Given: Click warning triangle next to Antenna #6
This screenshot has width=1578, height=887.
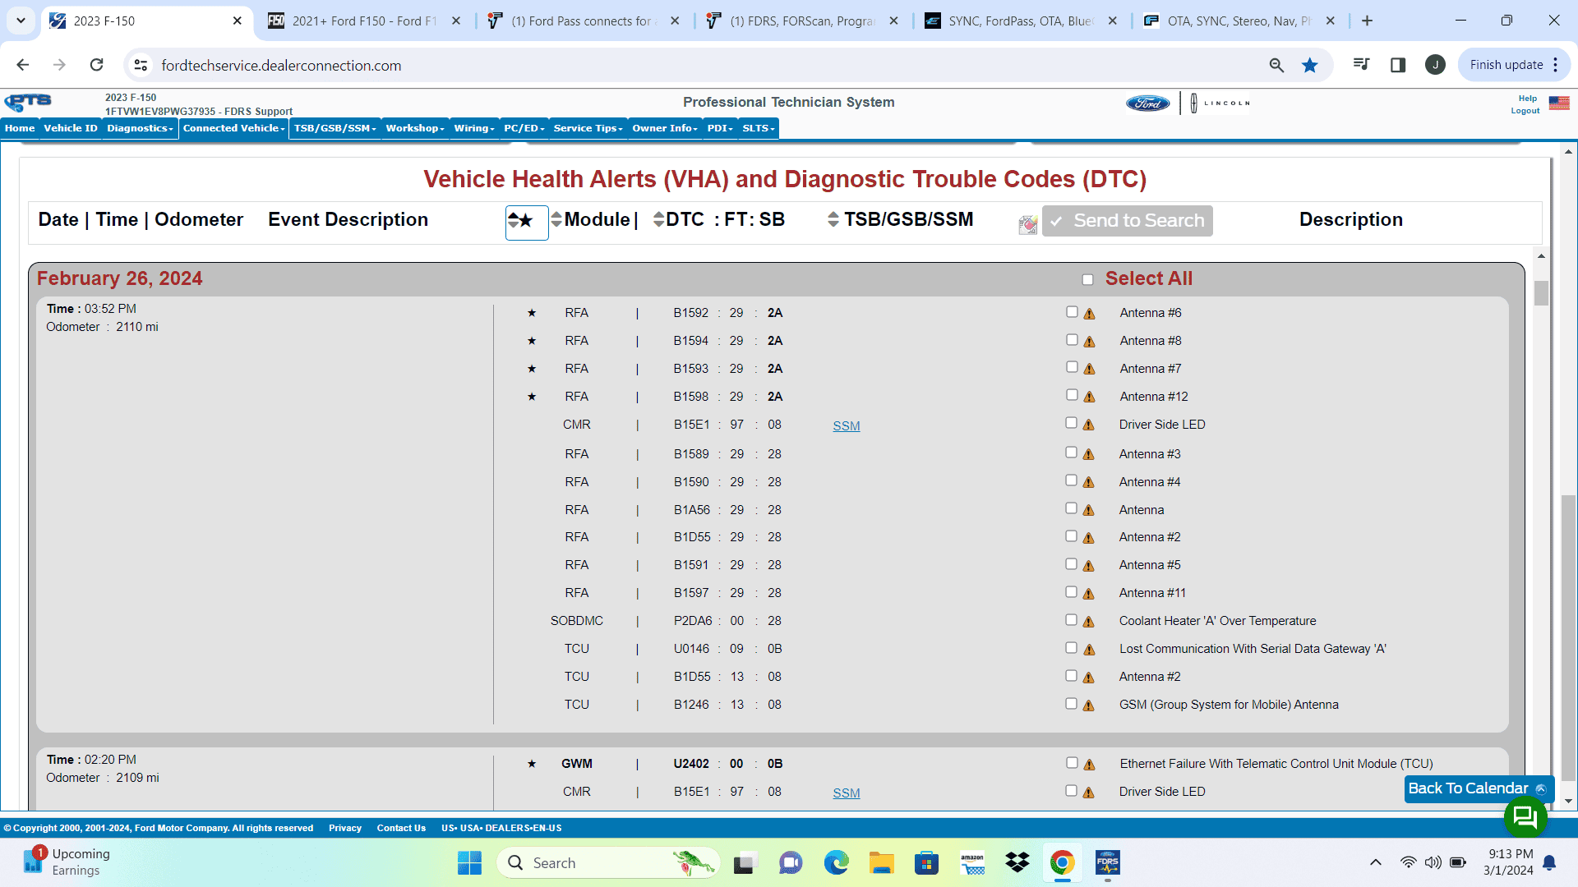Looking at the screenshot, I should pos(1089,314).
